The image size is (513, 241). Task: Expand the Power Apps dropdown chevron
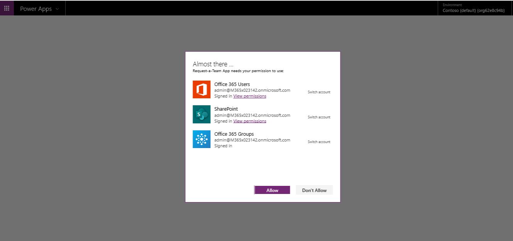(58, 8)
